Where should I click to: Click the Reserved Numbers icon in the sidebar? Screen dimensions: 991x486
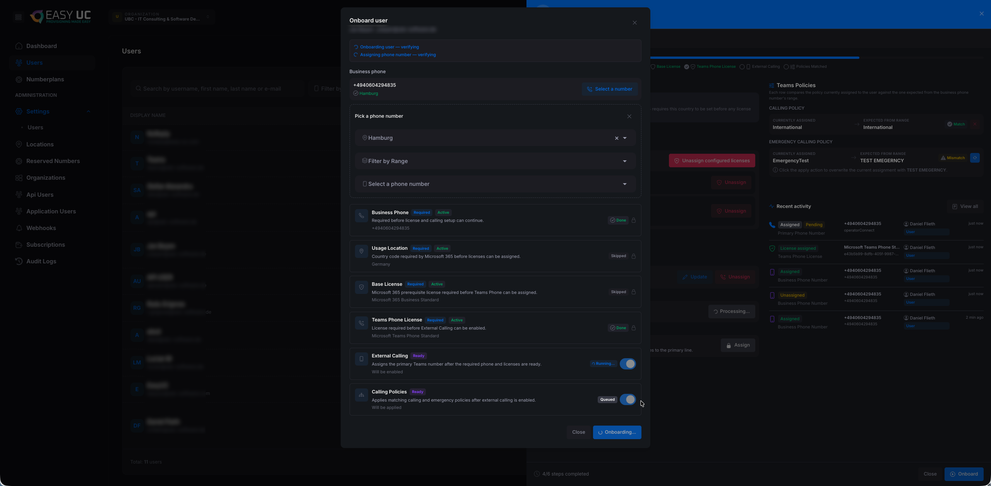point(19,161)
